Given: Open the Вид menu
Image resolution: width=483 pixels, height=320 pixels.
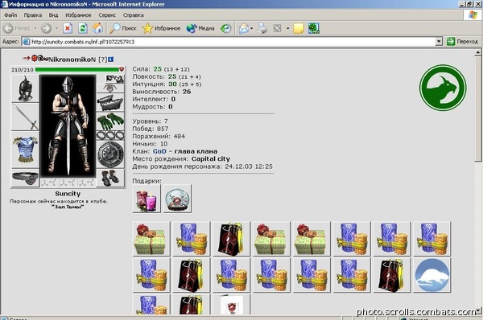Looking at the screenshot, I should tap(53, 15).
